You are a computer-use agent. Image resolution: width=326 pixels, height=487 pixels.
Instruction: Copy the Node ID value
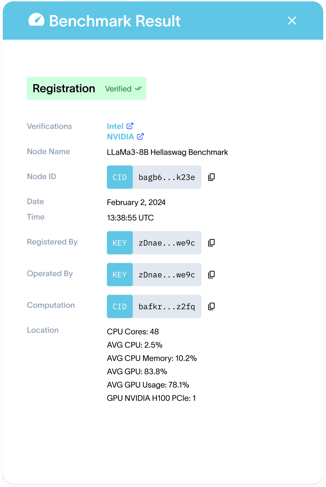211,177
